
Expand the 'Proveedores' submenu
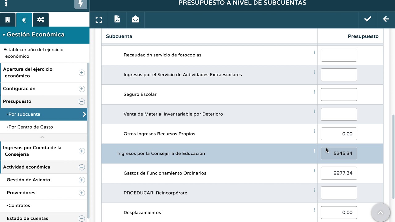82,193
